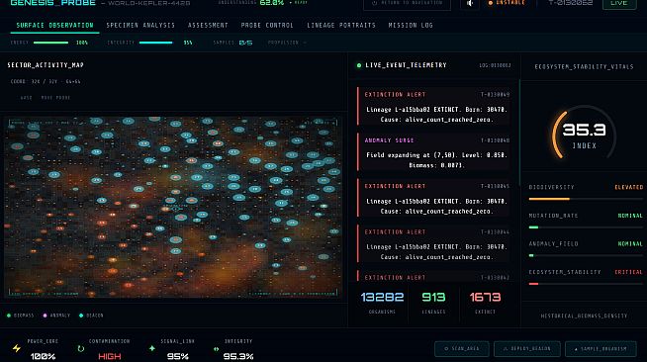647x362 pixels.
Task: Click the Integrity arrows icon in bottom bar
Action: point(216,349)
